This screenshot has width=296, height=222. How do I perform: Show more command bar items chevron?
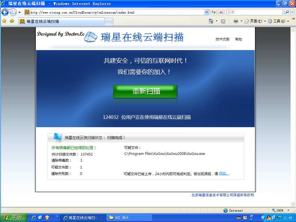click(x=294, y=19)
